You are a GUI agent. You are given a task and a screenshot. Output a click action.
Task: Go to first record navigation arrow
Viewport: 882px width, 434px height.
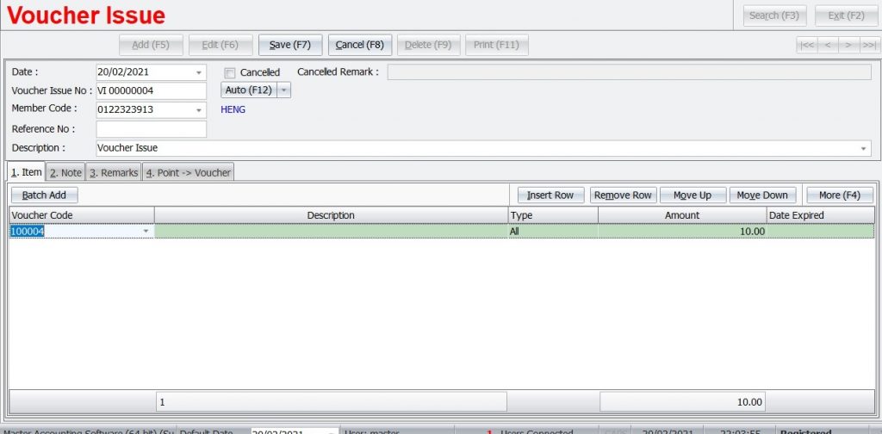[807, 45]
